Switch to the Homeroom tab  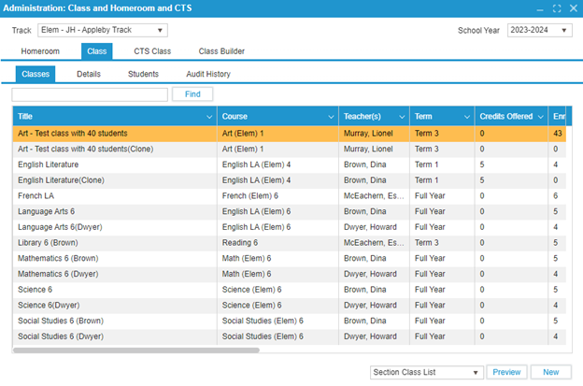(40, 51)
